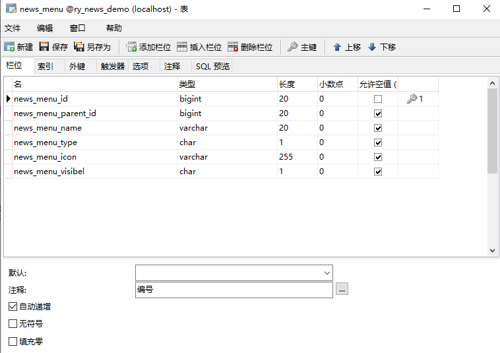Click bigint type cell of news_menu_id
This screenshot has height=353, width=500.
pos(228,99)
